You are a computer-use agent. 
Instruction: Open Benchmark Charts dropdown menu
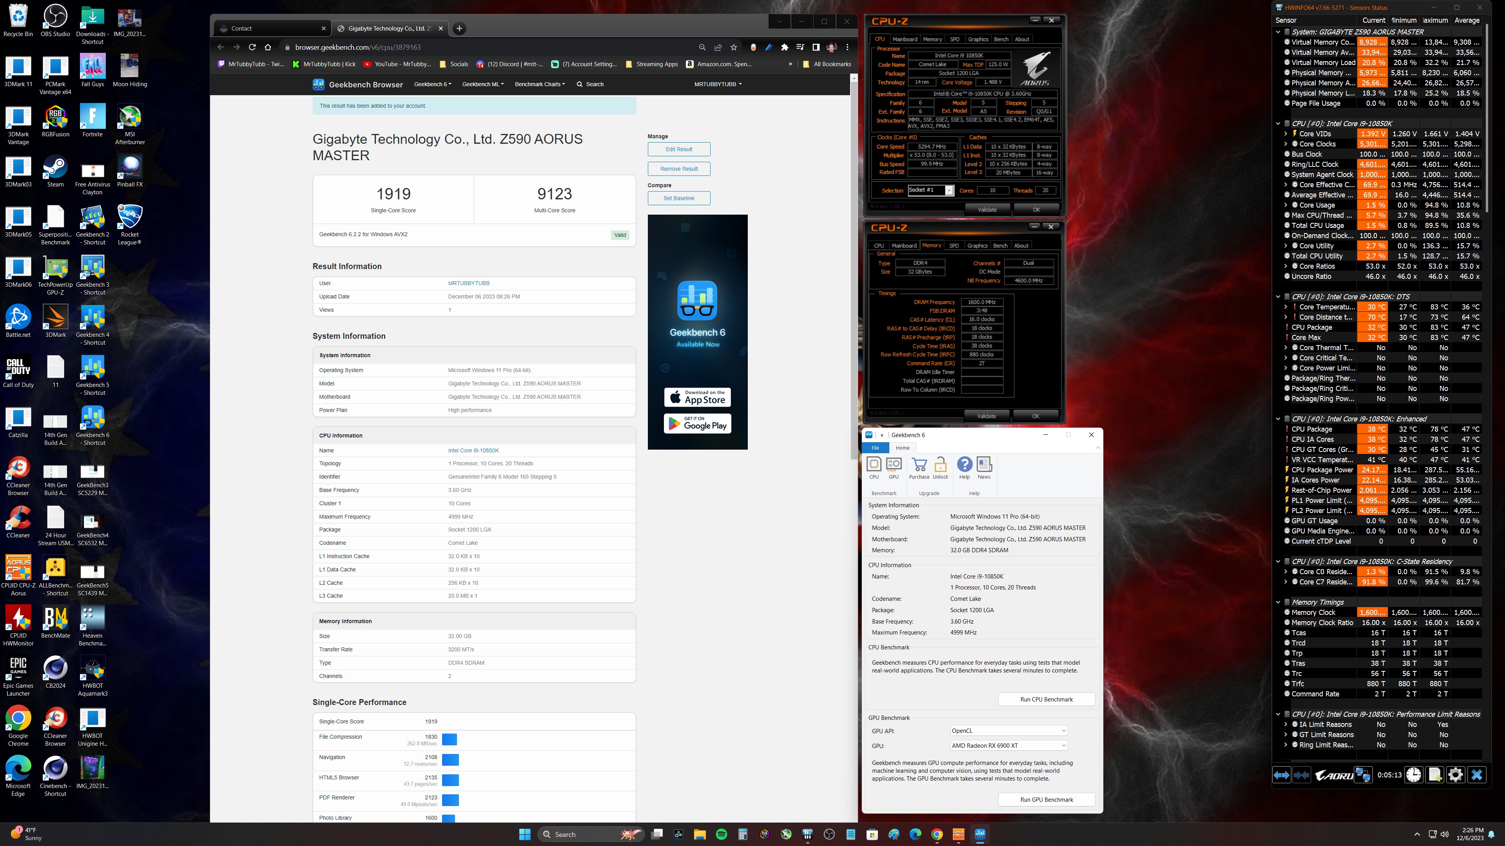540,84
